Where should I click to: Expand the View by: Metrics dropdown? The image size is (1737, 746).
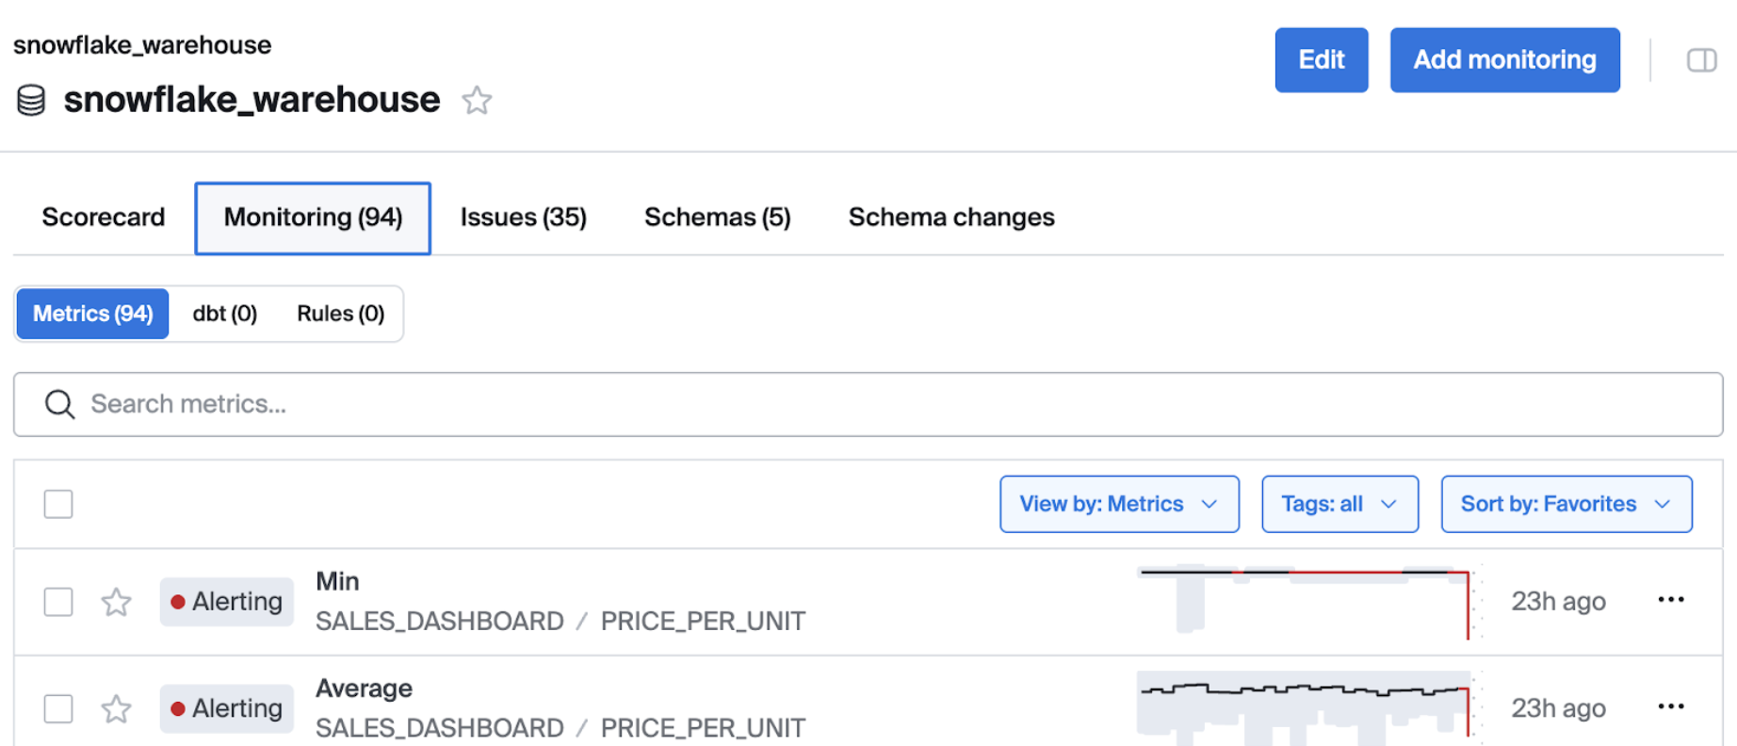point(1119,504)
